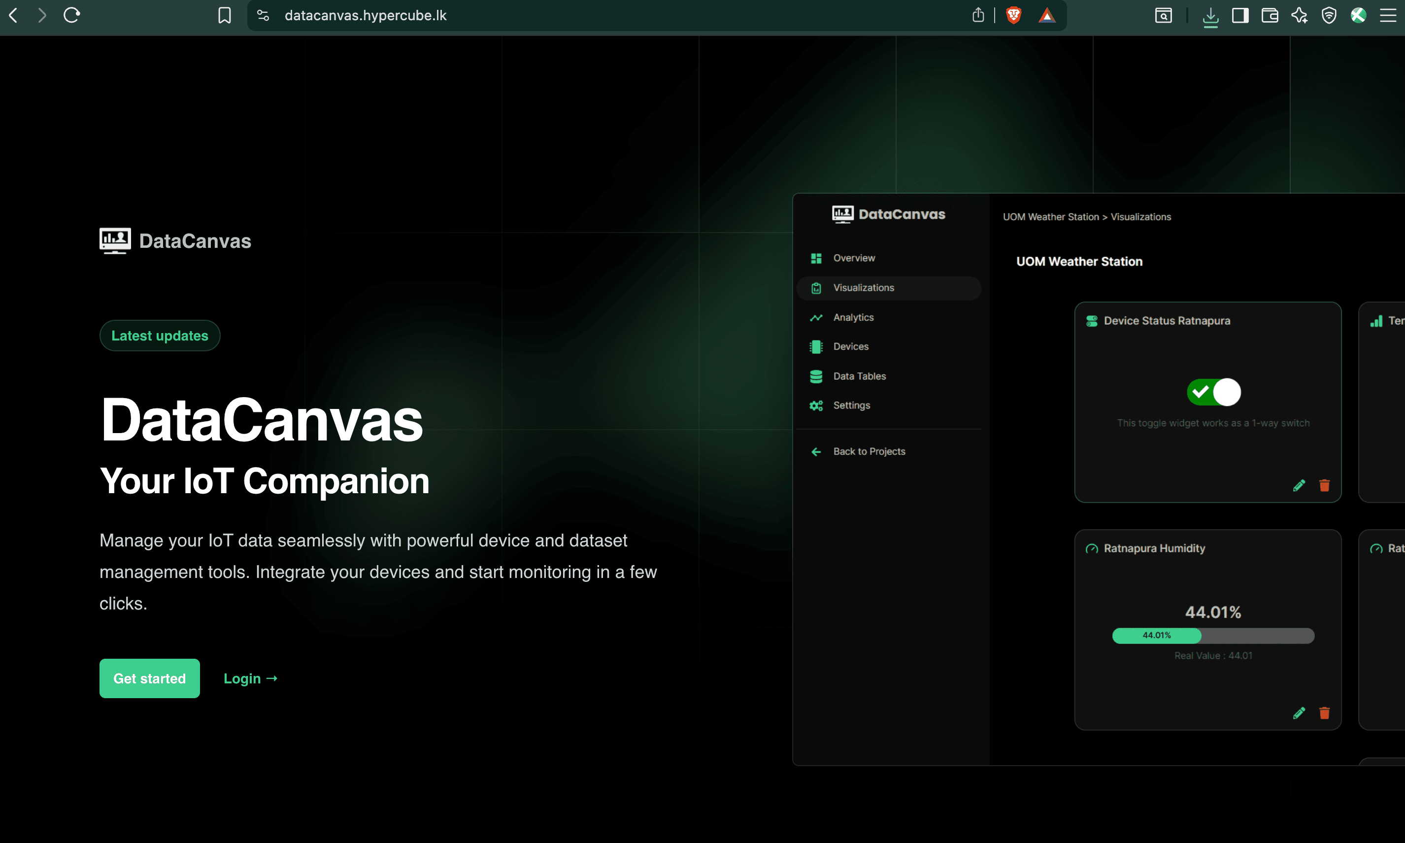Click the DataCanvas logo in the sidebar
Image resolution: width=1405 pixels, height=843 pixels.
tap(889, 214)
